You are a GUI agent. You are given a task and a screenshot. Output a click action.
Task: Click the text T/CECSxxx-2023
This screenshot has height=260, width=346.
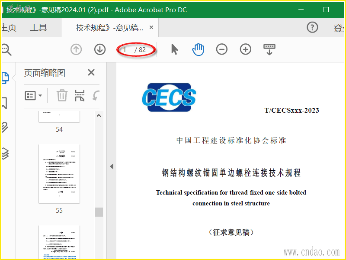(x=292, y=110)
